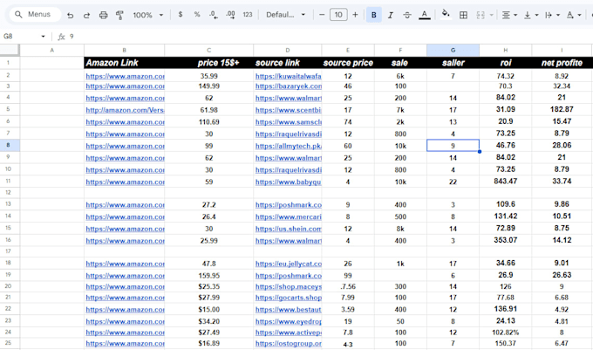Open vertical align options

530,15
